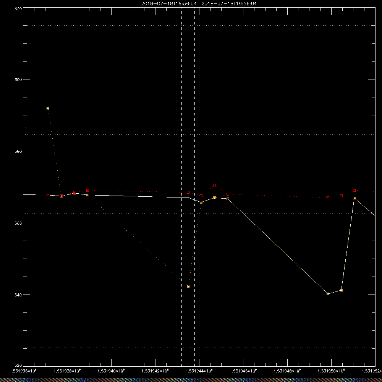
Task: Click the 1.531936×10⁹ x-axis label
Action: [23, 371]
